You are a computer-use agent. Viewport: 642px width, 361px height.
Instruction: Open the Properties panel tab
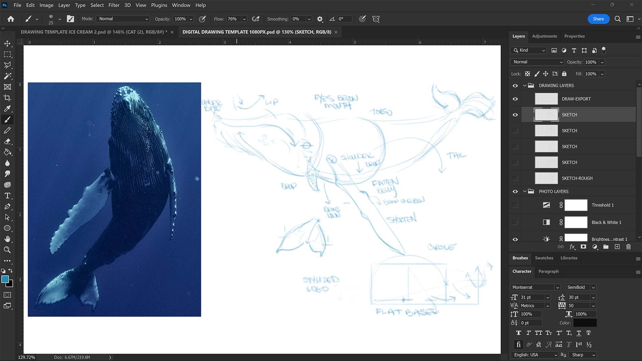[x=574, y=36]
